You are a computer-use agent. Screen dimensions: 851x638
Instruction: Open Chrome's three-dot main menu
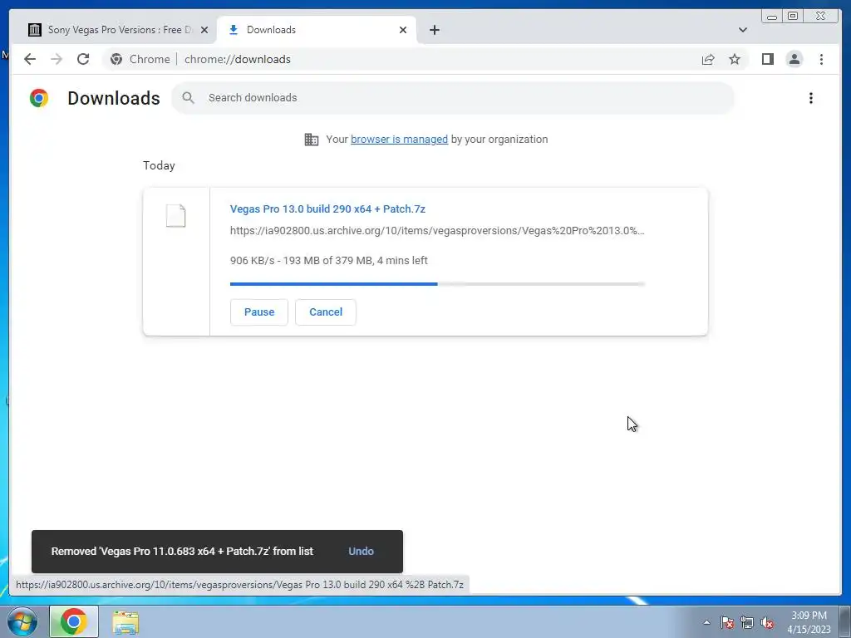[x=821, y=59]
